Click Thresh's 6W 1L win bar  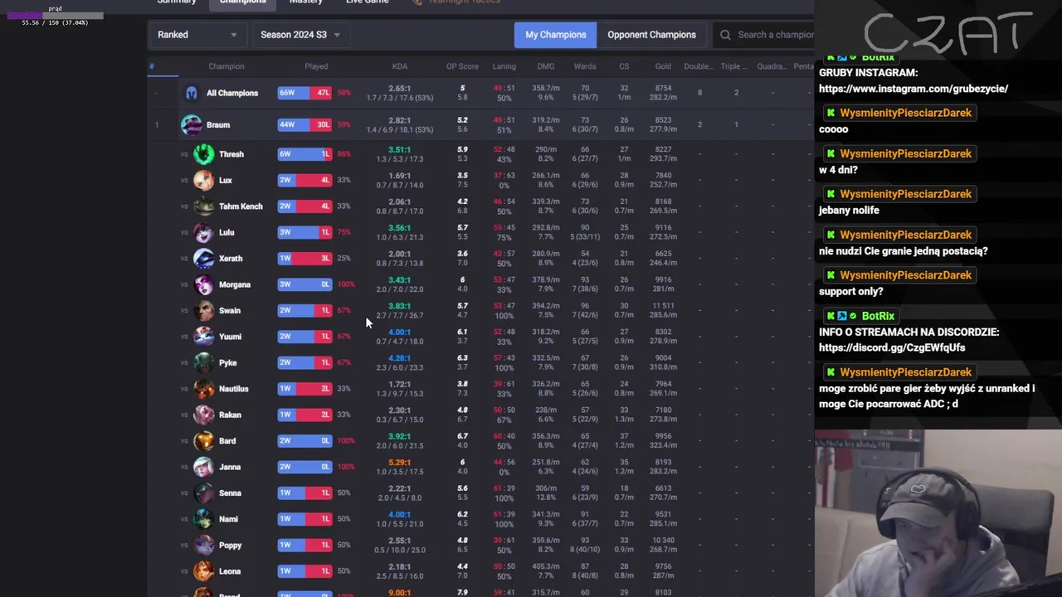pyautogui.click(x=304, y=154)
